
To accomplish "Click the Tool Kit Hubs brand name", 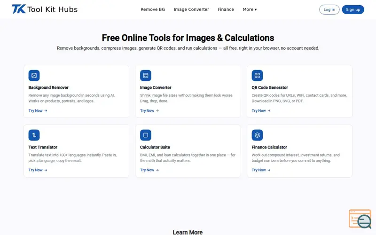I will (53, 9).
